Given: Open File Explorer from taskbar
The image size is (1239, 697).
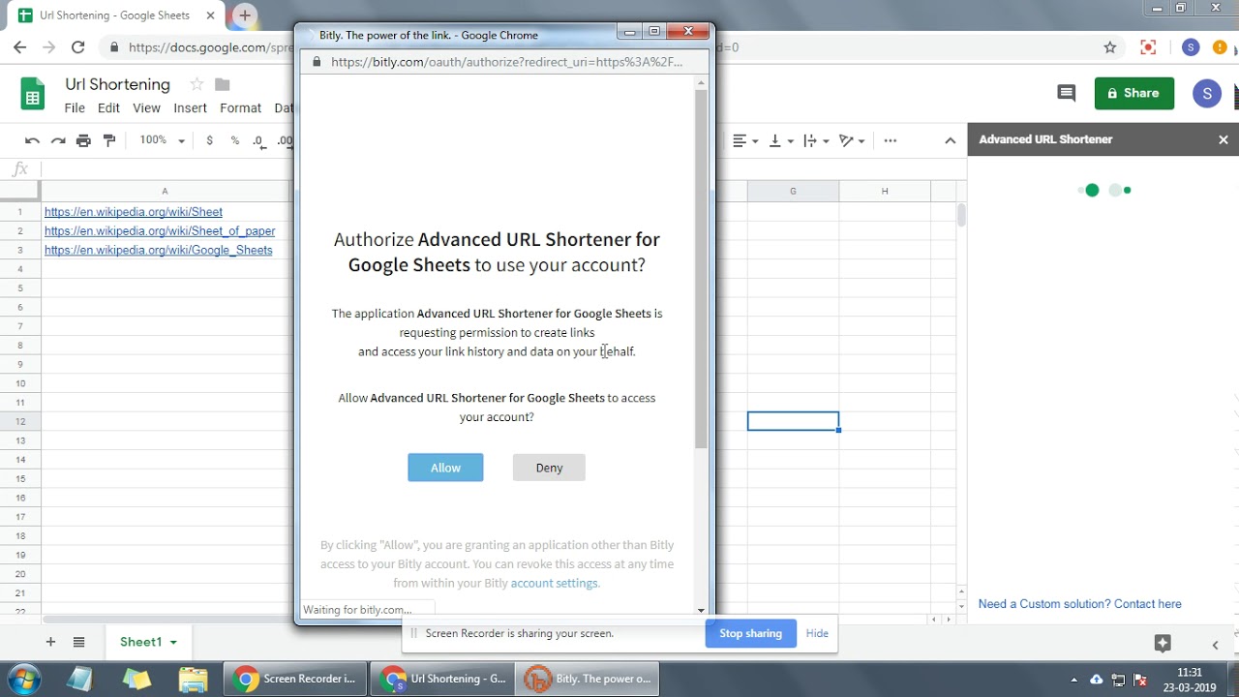Looking at the screenshot, I should (193, 679).
